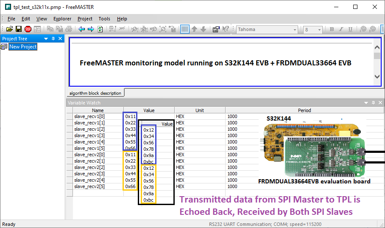Click the zoom-to-fit icon in the toolbar
Image resolution: width=385 pixels, height=228 pixels.
point(163,29)
